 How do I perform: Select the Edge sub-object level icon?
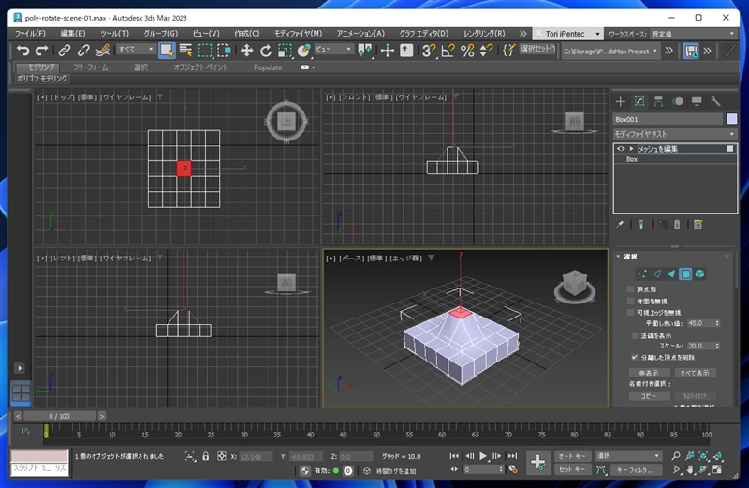tap(657, 274)
